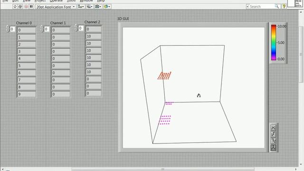This screenshot has width=304, height=171.
Task: Click the Channel 2 index display
Action: tap(81, 28)
